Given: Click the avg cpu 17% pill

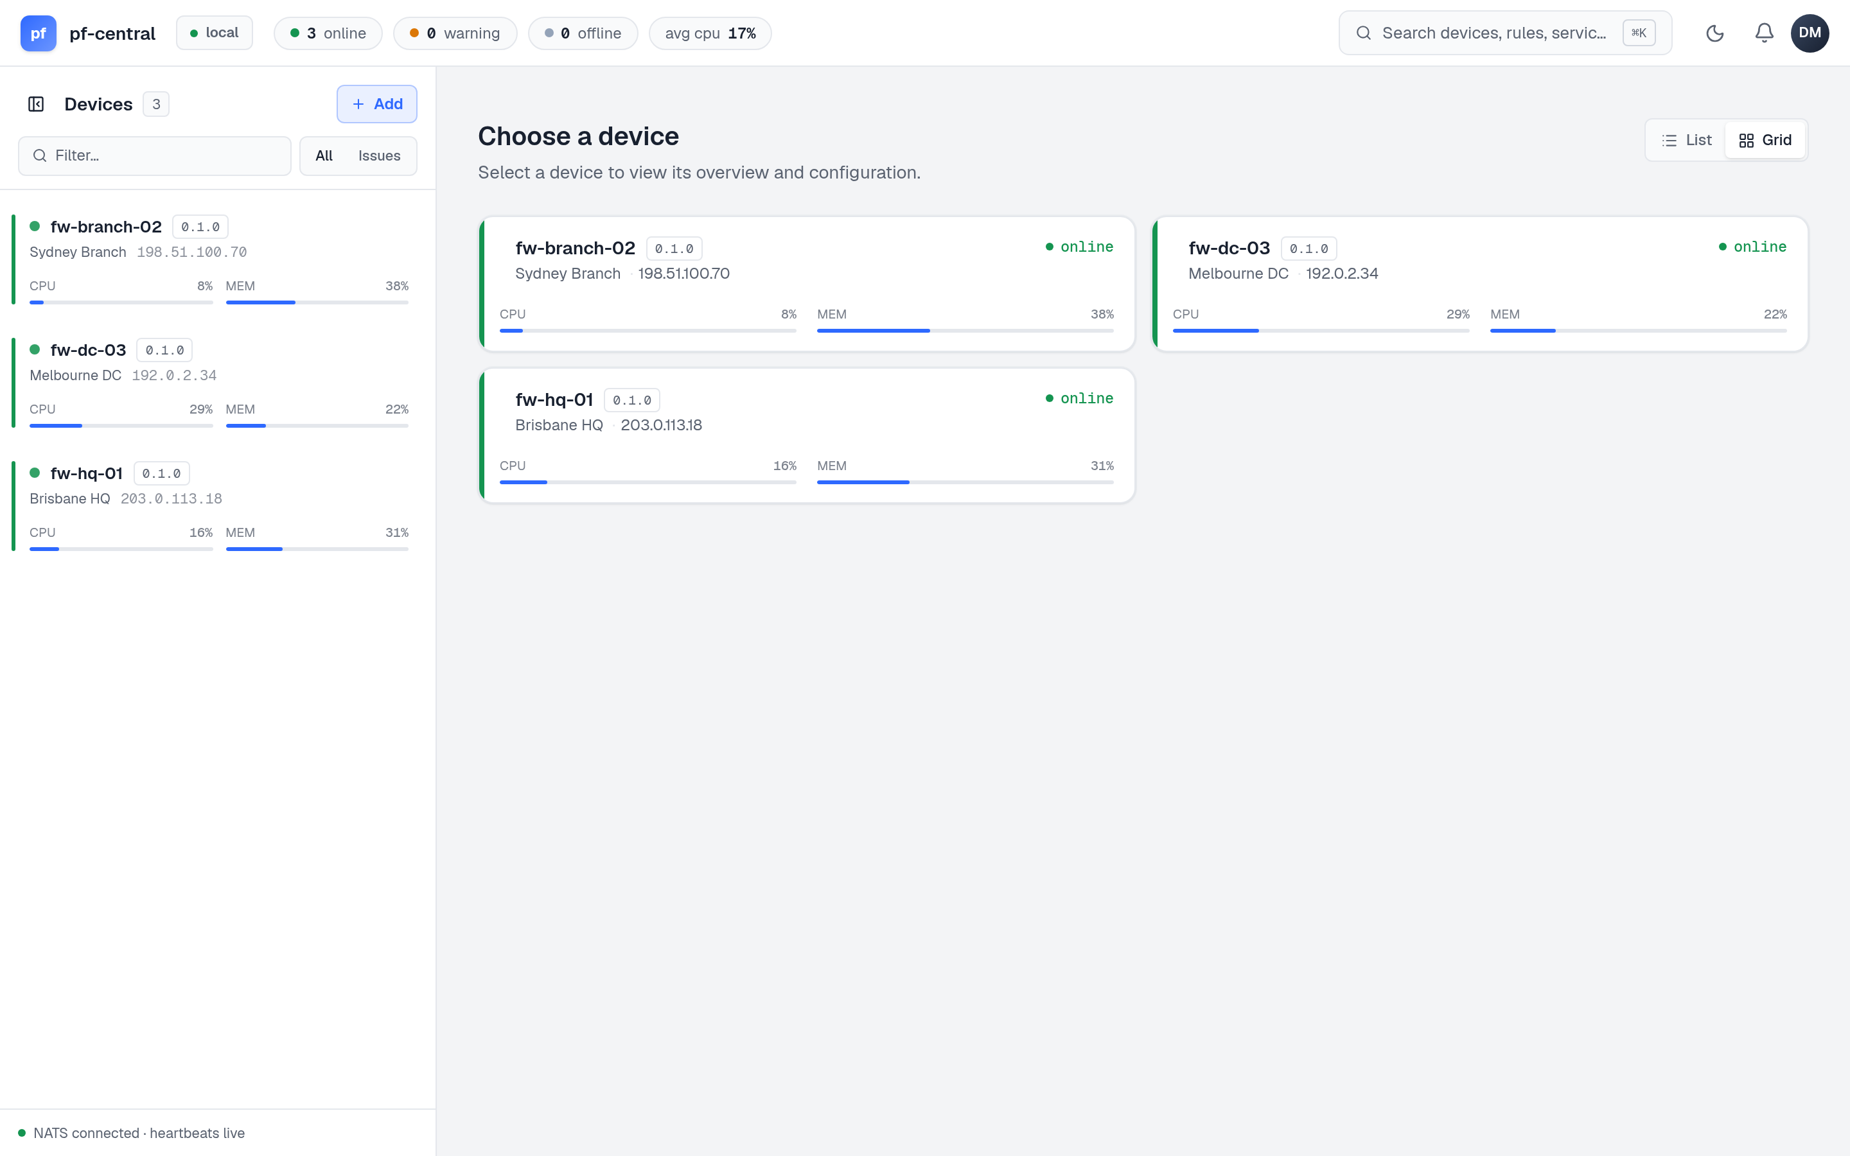Looking at the screenshot, I should [710, 33].
